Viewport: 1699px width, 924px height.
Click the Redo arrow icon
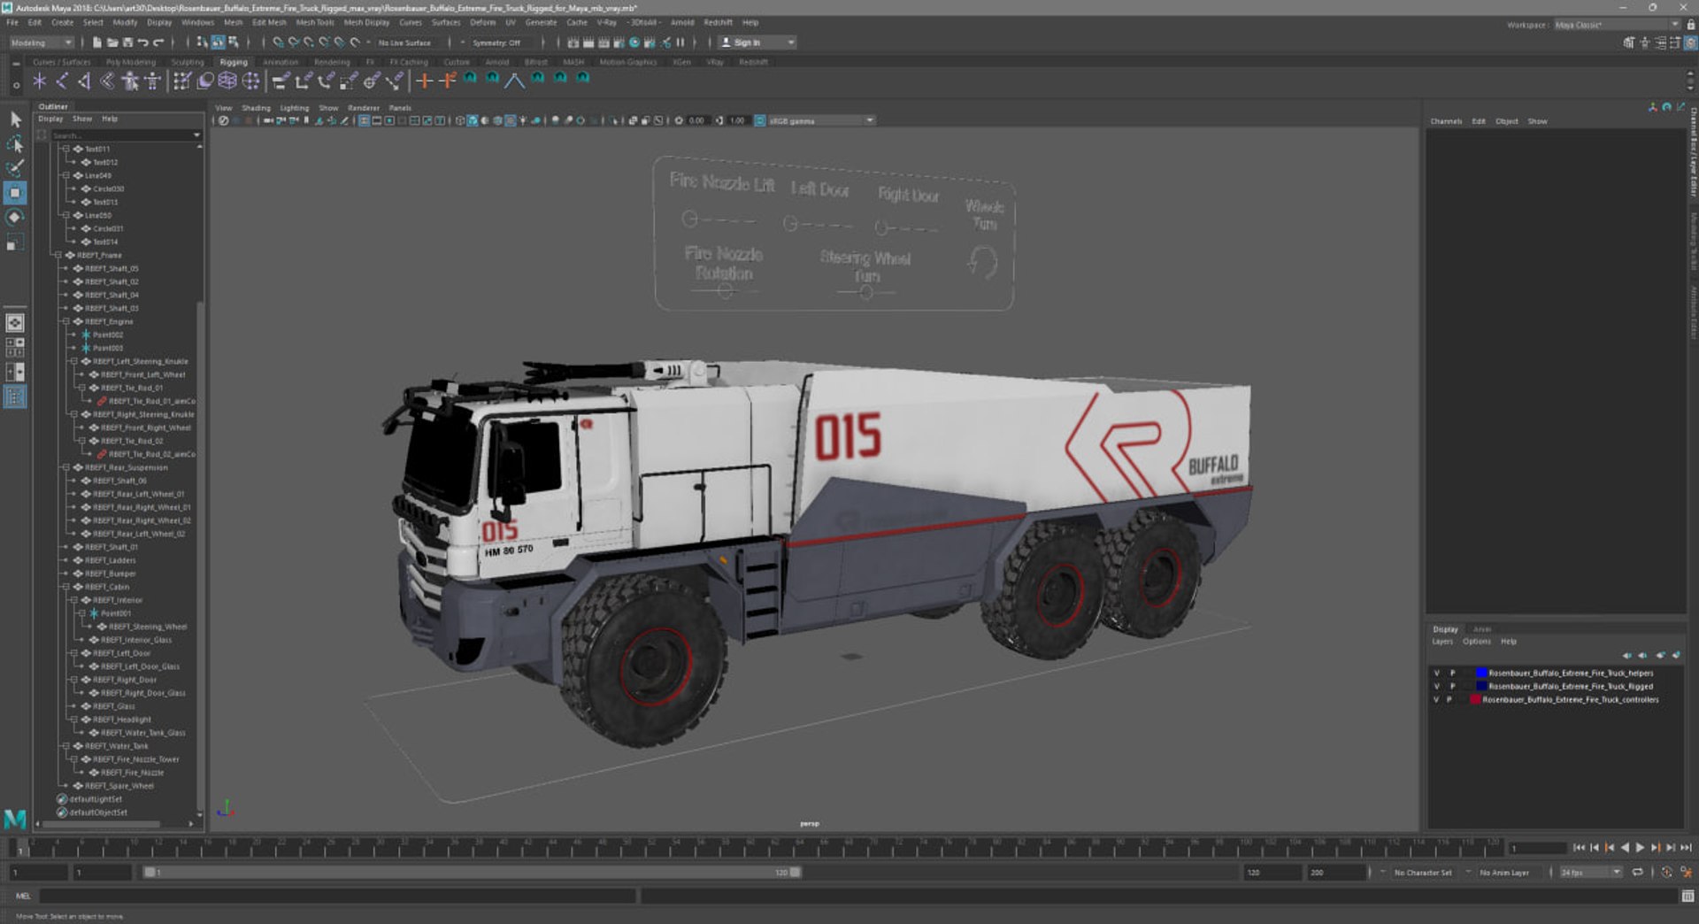158,42
